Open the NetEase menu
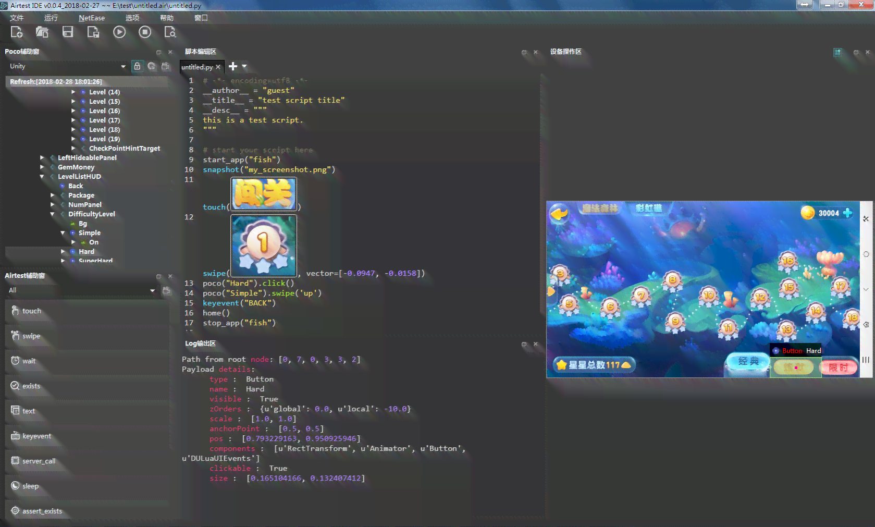The image size is (875, 527). click(92, 18)
